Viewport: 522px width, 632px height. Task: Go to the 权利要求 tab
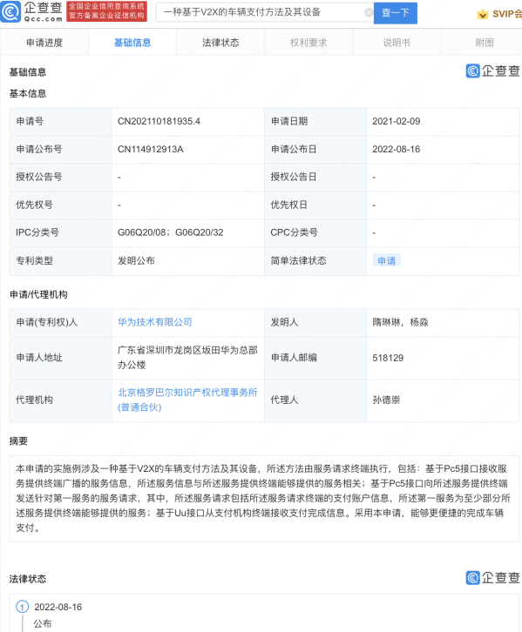coord(308,43)
